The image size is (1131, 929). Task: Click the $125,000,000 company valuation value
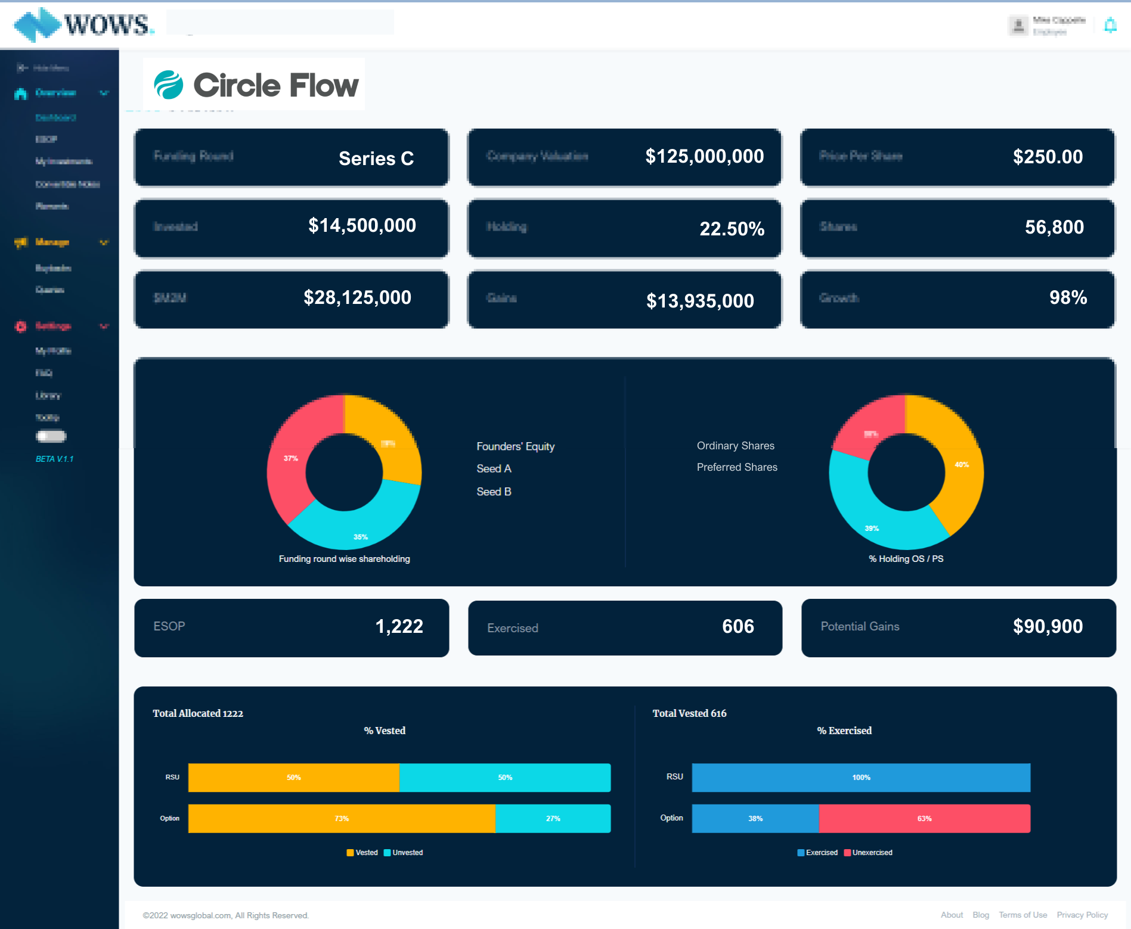[x=705, y=156]
